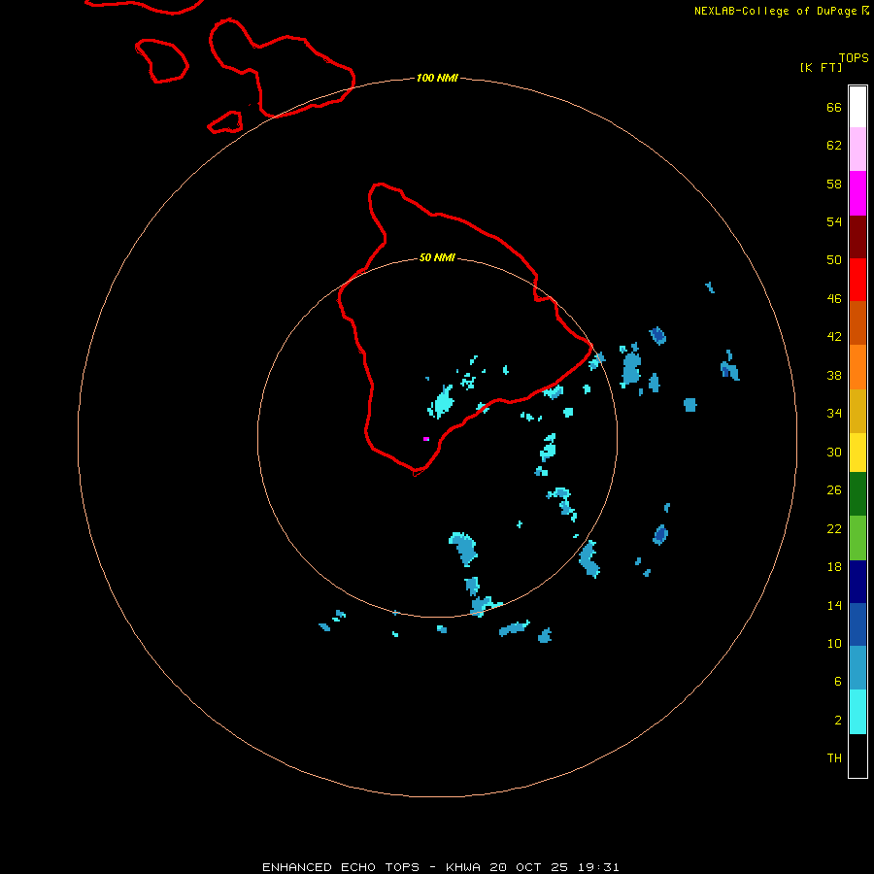874x874 pixels.
Task: Click the 'ENHANCED ECHO TOPS' caption text
Action: (x=341, y=867)
